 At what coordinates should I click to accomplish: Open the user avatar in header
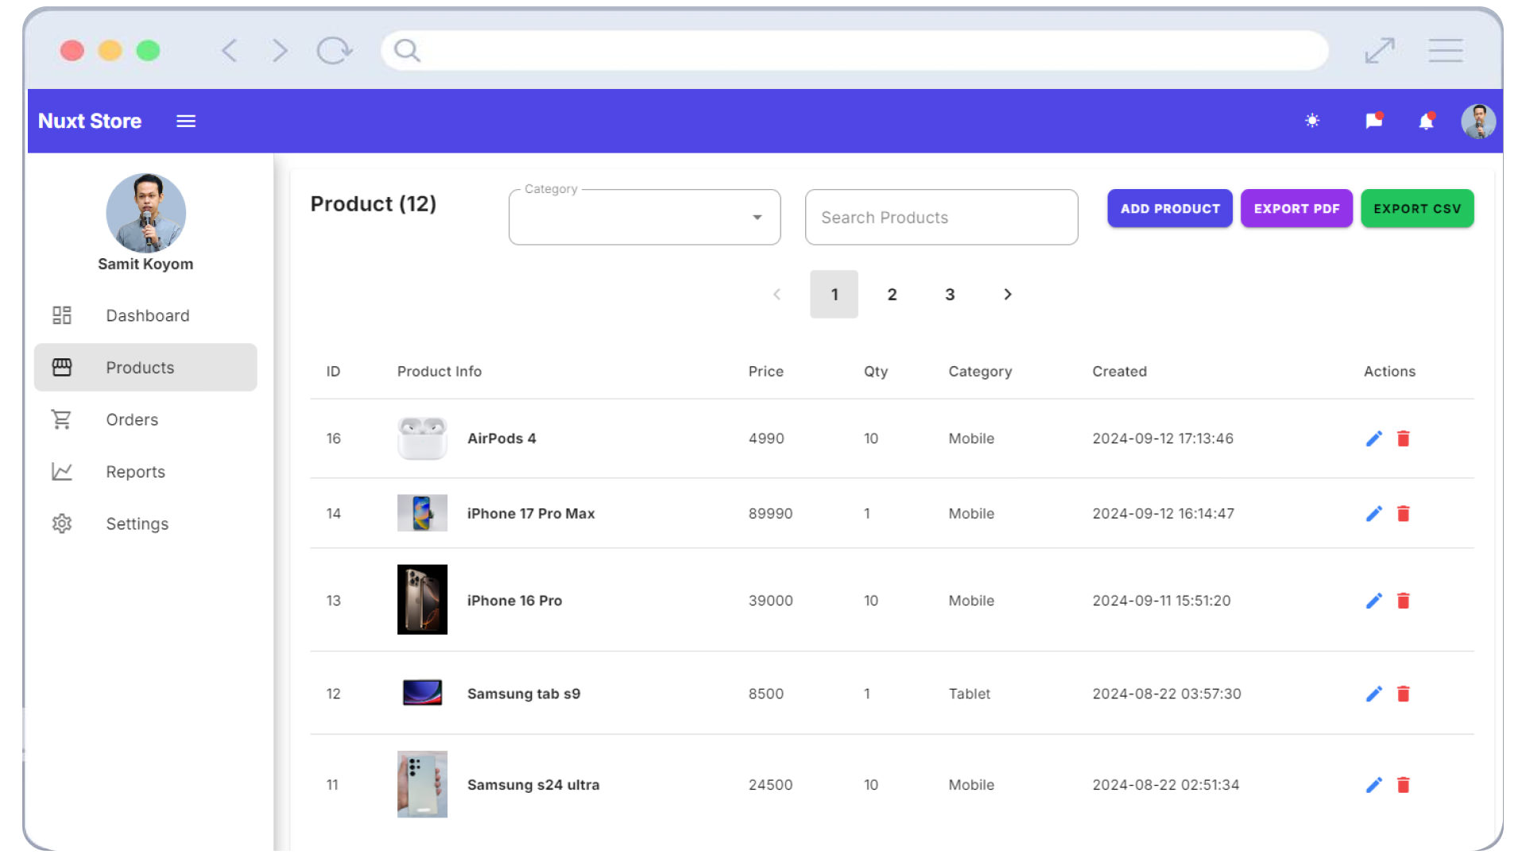(1478, 122)
